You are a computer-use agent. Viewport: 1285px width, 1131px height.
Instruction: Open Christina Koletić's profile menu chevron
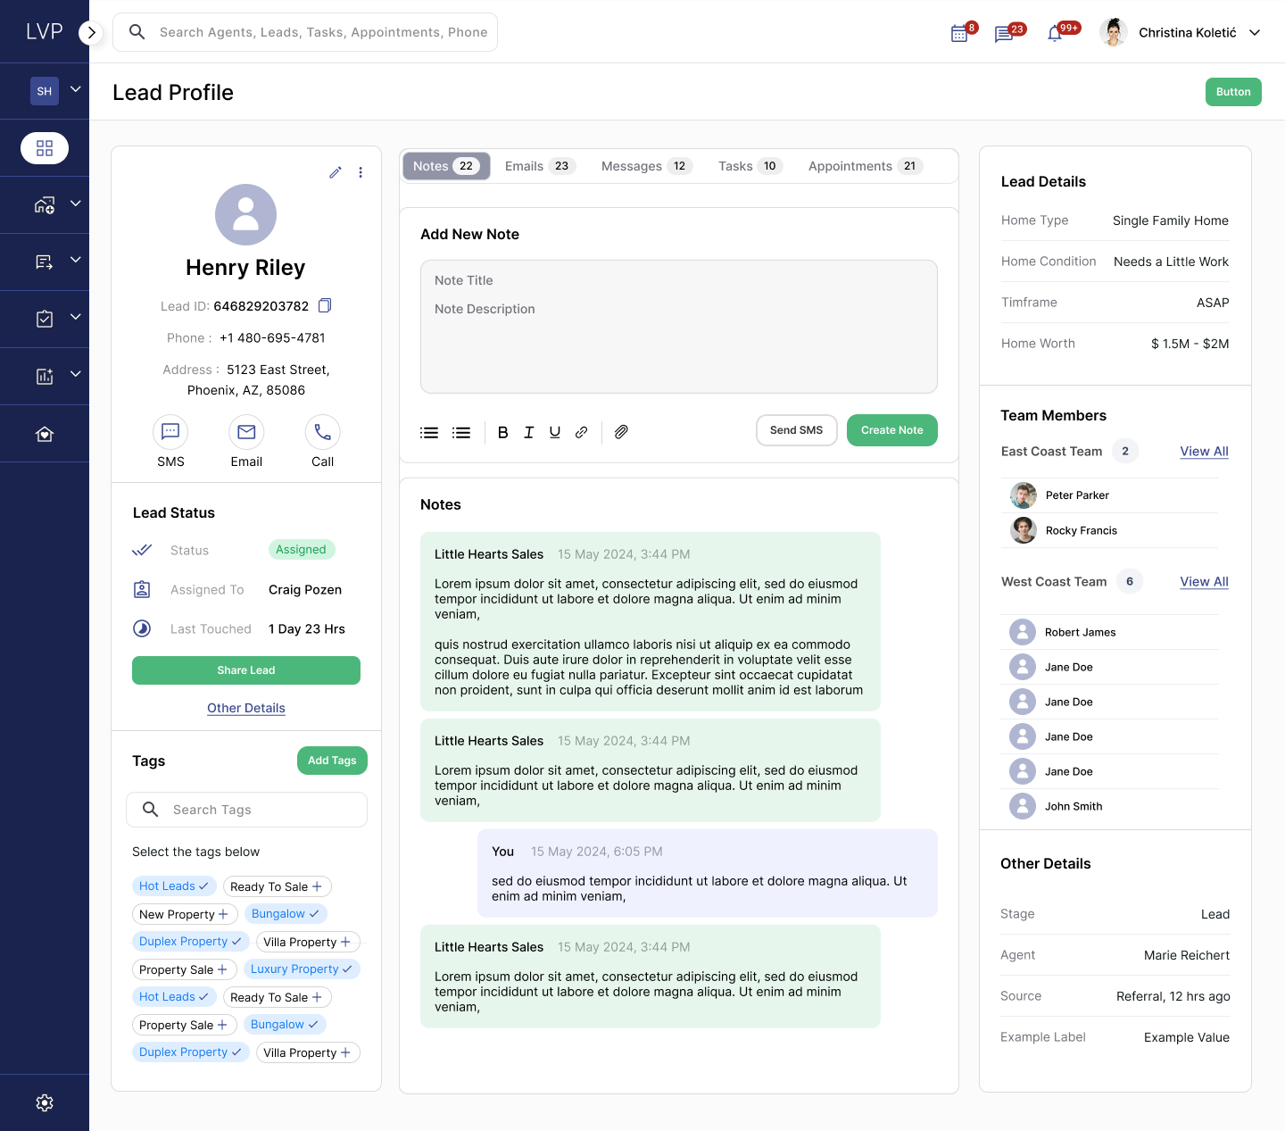click(x=1255, y=33)
